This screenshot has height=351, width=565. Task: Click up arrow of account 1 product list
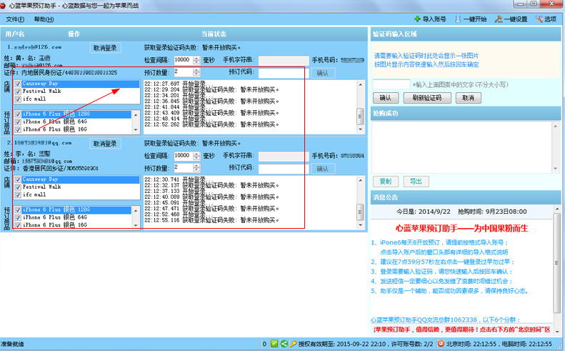[136, 114]
